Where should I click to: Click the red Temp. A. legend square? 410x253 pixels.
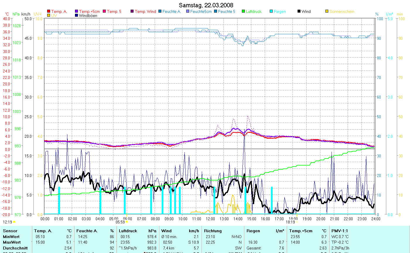pos(49,12)
